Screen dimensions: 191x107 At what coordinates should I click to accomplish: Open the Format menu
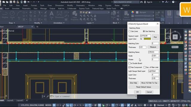[x=34, y=5]
